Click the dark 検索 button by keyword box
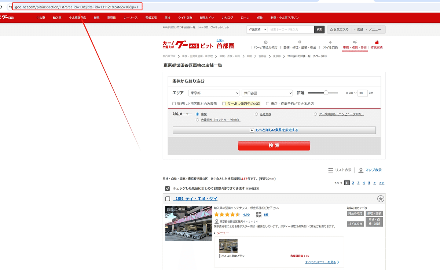The width and height of the screenshot is (440, 270). pos(319,29)
